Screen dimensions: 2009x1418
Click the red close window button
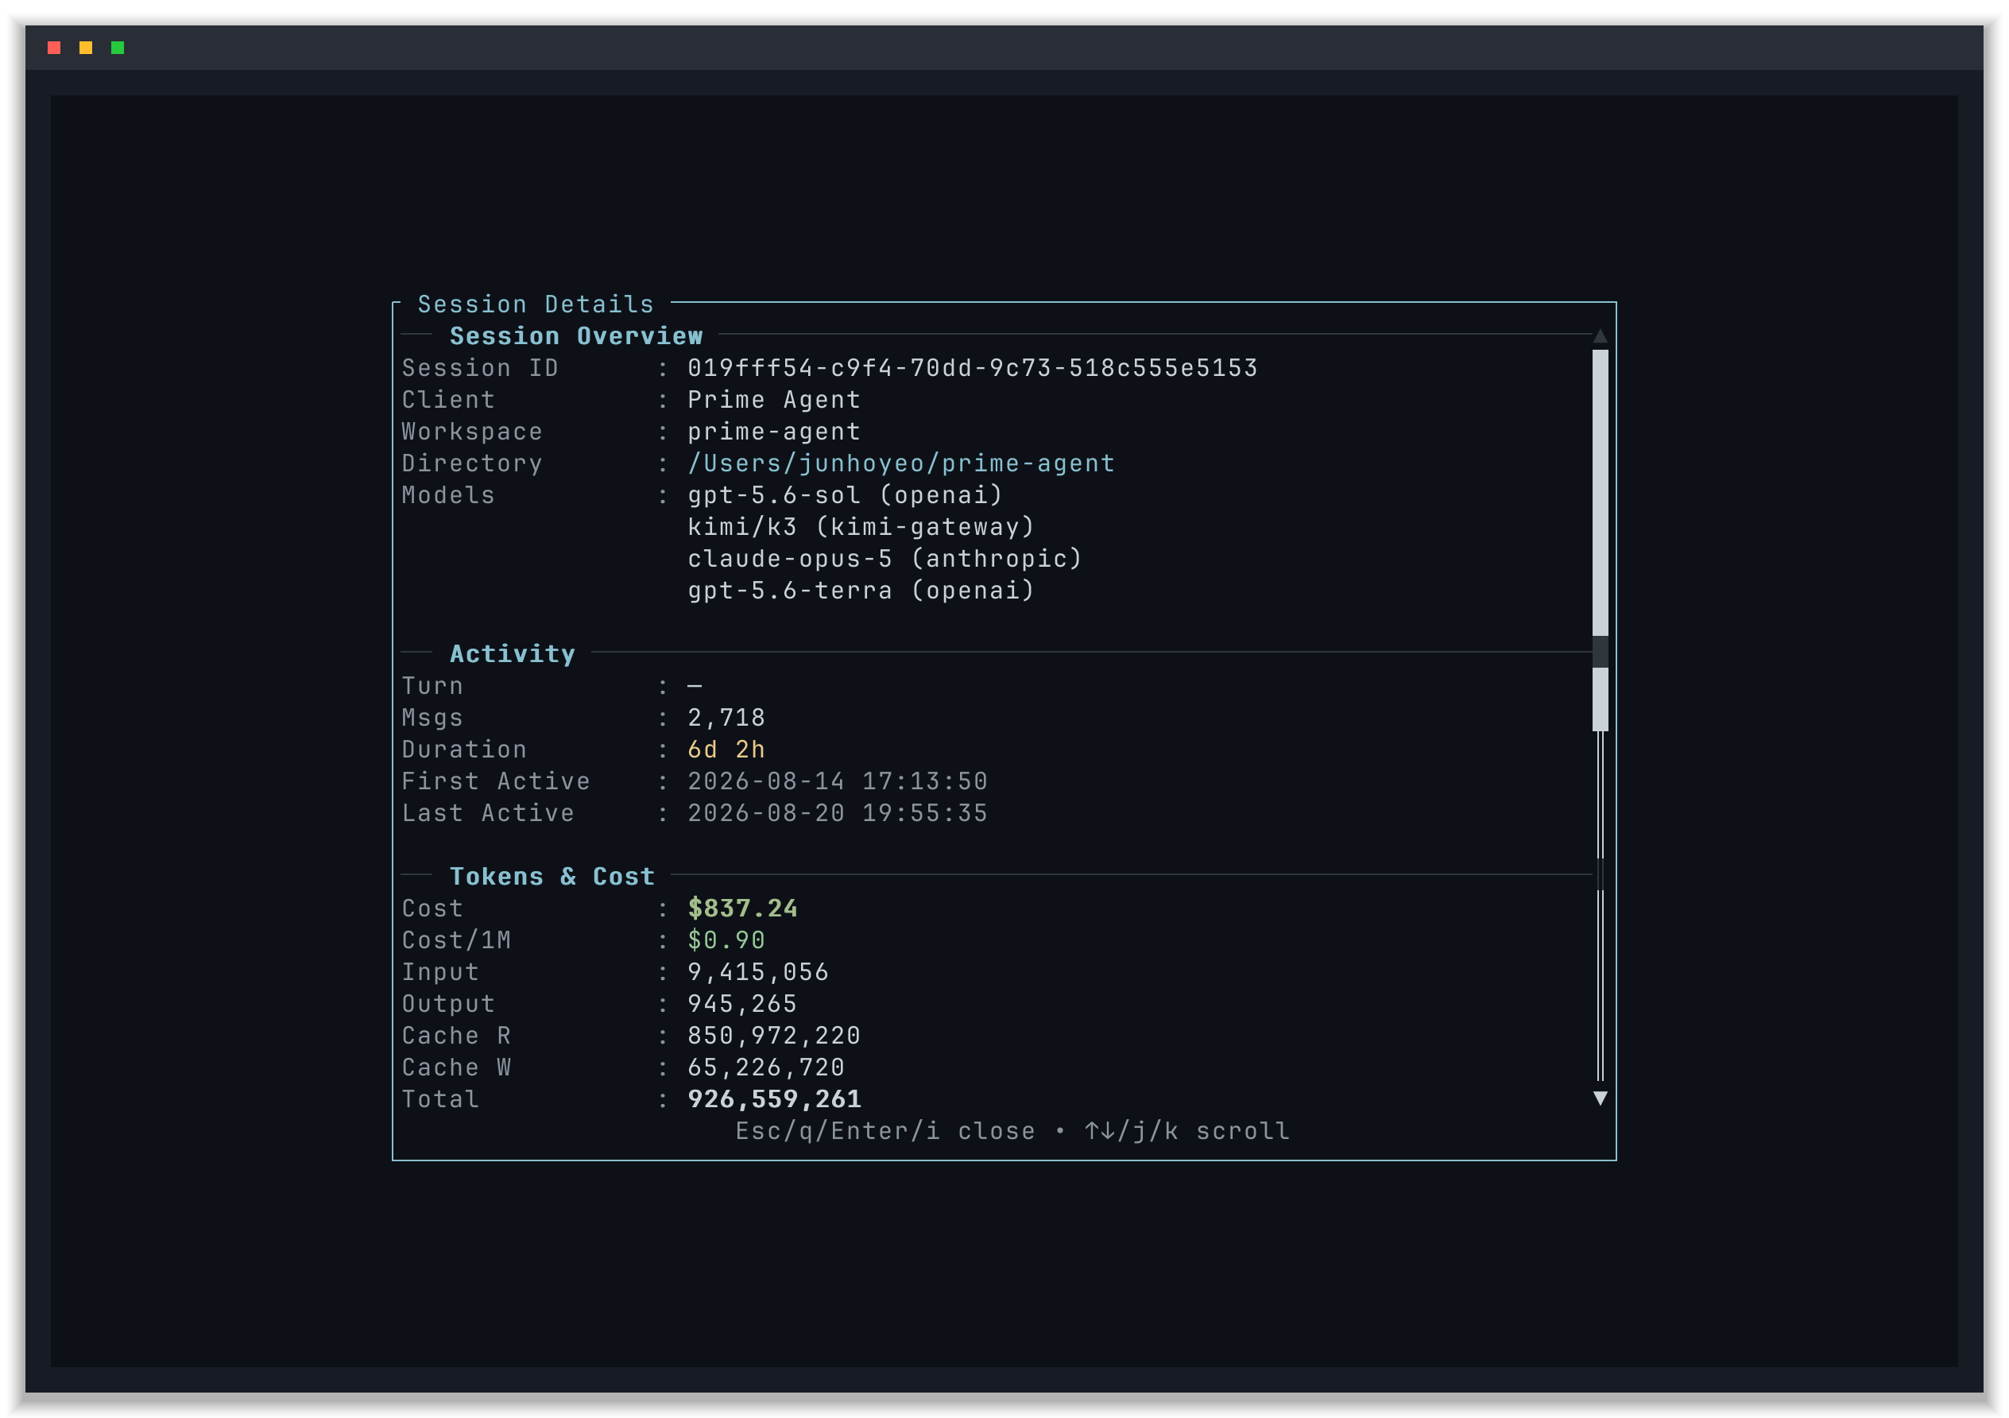tap(54, 47)
